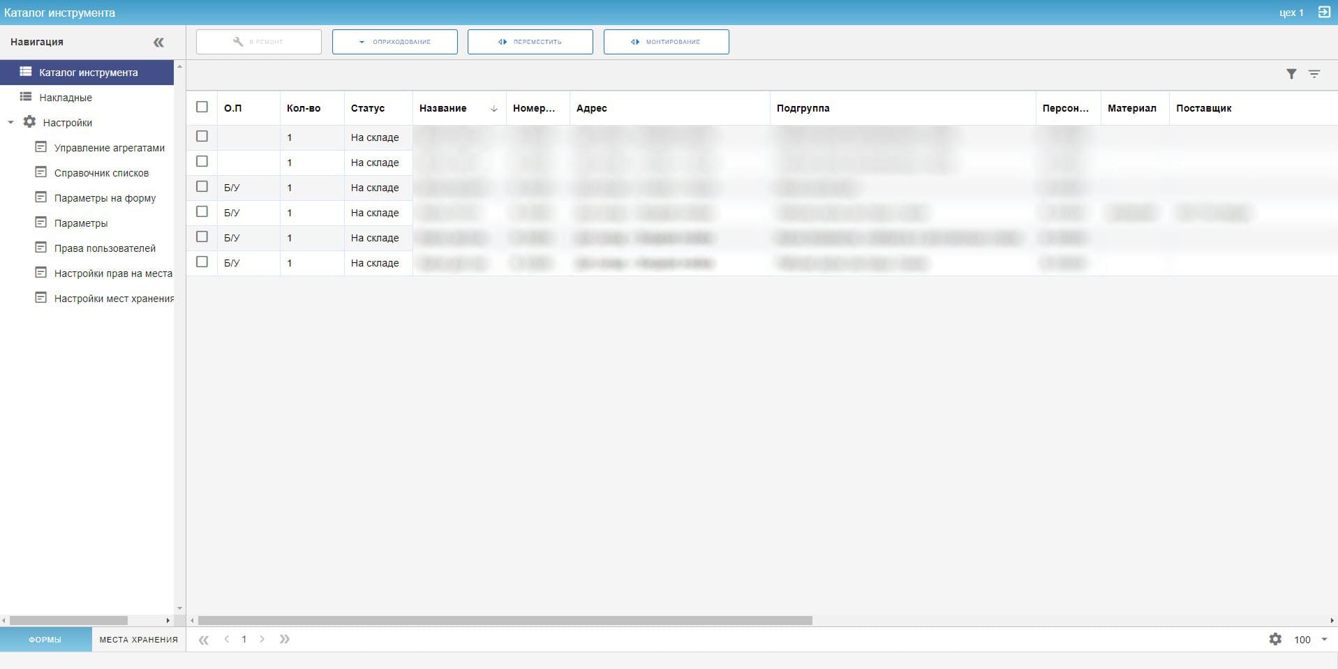Screen dimensions: 1338x669
Task: Click the logout icon in header
Action: (x=1323, y=13)
